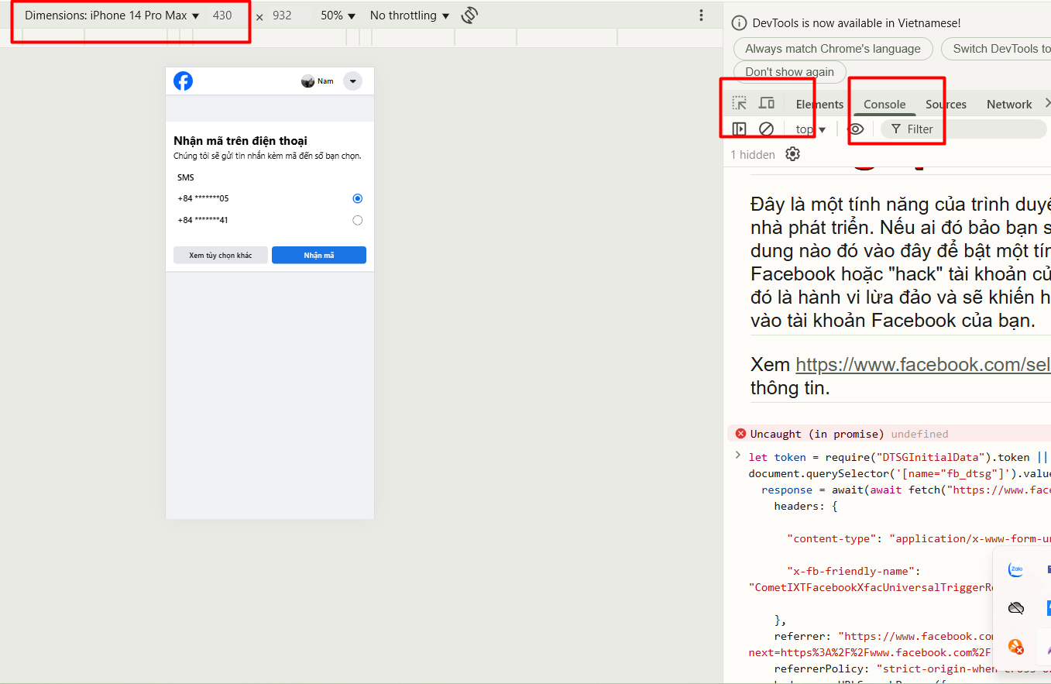Viewport: 1051px width, 684px height.
Task: Click the inspect element picker icon
Action: tap(740, 104)
